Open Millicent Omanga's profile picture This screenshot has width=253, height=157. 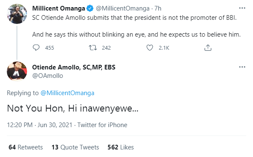click(x=17, y=14)
